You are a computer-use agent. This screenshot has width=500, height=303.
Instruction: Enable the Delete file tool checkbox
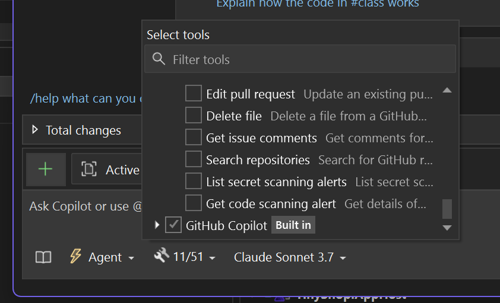pyautogui.click(x=194, y=116)
